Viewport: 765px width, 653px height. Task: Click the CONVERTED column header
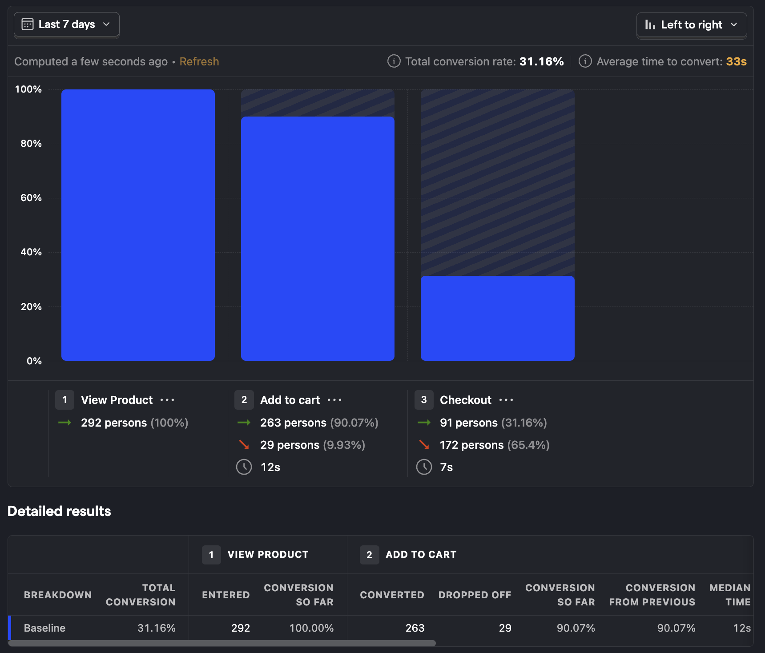tap(392, 595)
